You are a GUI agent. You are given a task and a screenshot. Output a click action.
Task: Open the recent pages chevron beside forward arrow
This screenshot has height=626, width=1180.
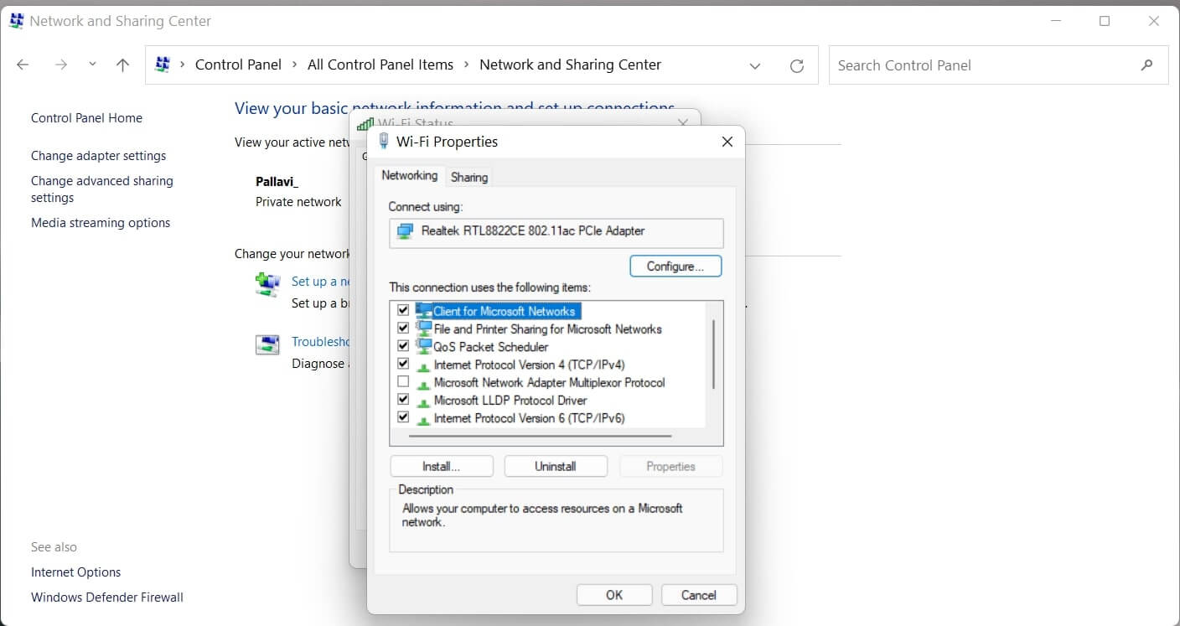(x=92, y=64)
